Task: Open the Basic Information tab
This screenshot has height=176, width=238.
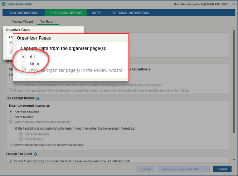Action: pos(24,13)
